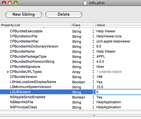
Task: Click the Property List column header
Action: pos(36,25)
